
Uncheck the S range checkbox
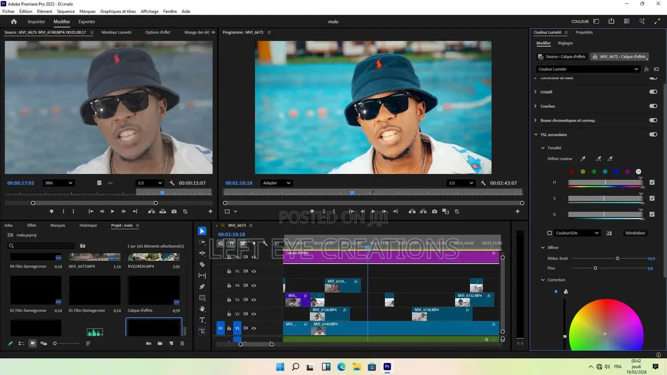(x=652, y=198)
